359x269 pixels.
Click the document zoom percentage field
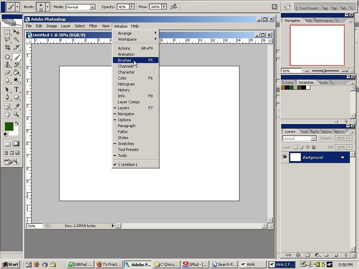click(34, 226)
